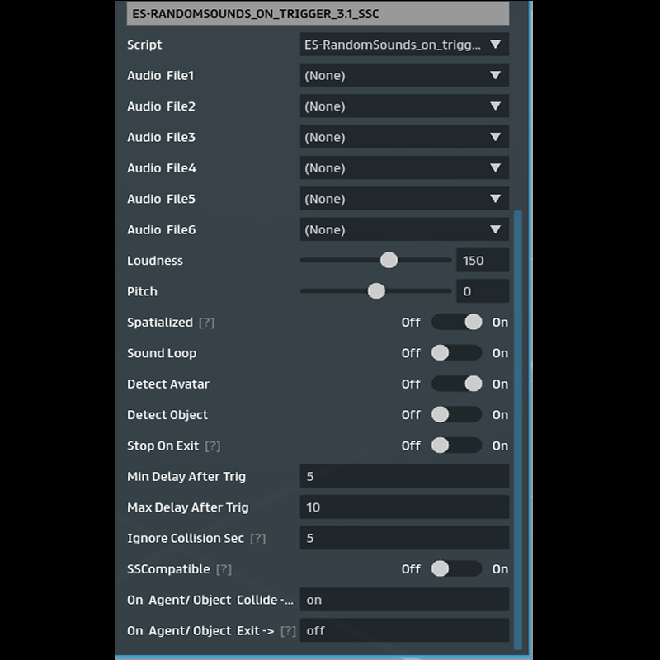The height and width of the screenshot is (660, 660).
Task: Disable the Detect Avatar switch
Action: point(456,384)
